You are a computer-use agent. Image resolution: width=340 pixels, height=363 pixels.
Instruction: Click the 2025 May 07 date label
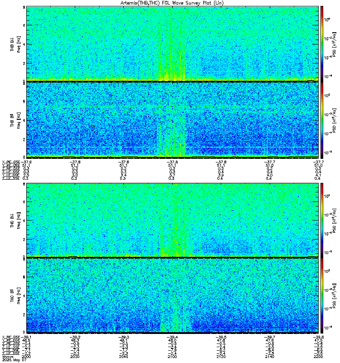click(x=15, y=360)
